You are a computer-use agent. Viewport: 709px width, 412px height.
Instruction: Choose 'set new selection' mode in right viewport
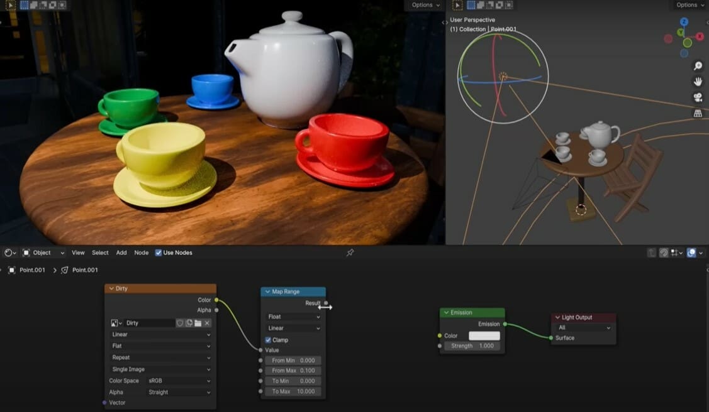tap(471, 5)
